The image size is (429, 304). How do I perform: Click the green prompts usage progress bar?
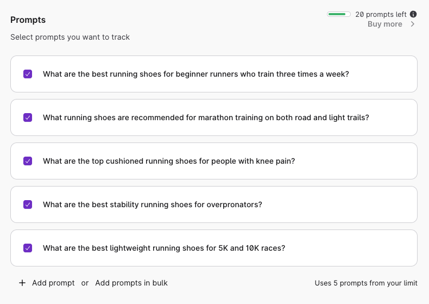coord(339,14)
